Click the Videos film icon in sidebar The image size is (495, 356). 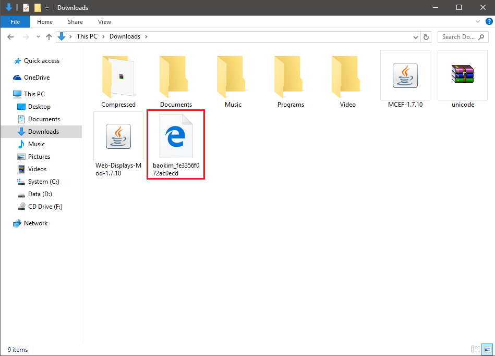tap(21, 169)
